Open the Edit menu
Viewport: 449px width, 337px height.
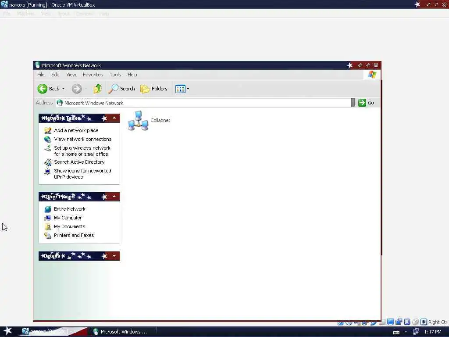tap(55, 75)
